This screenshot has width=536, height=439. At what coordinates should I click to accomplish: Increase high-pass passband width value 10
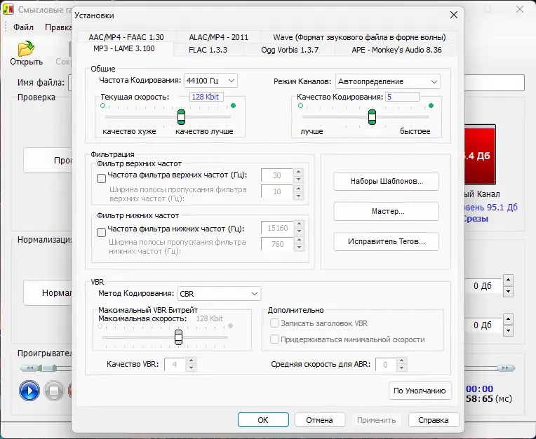click(x=298, y=188)
